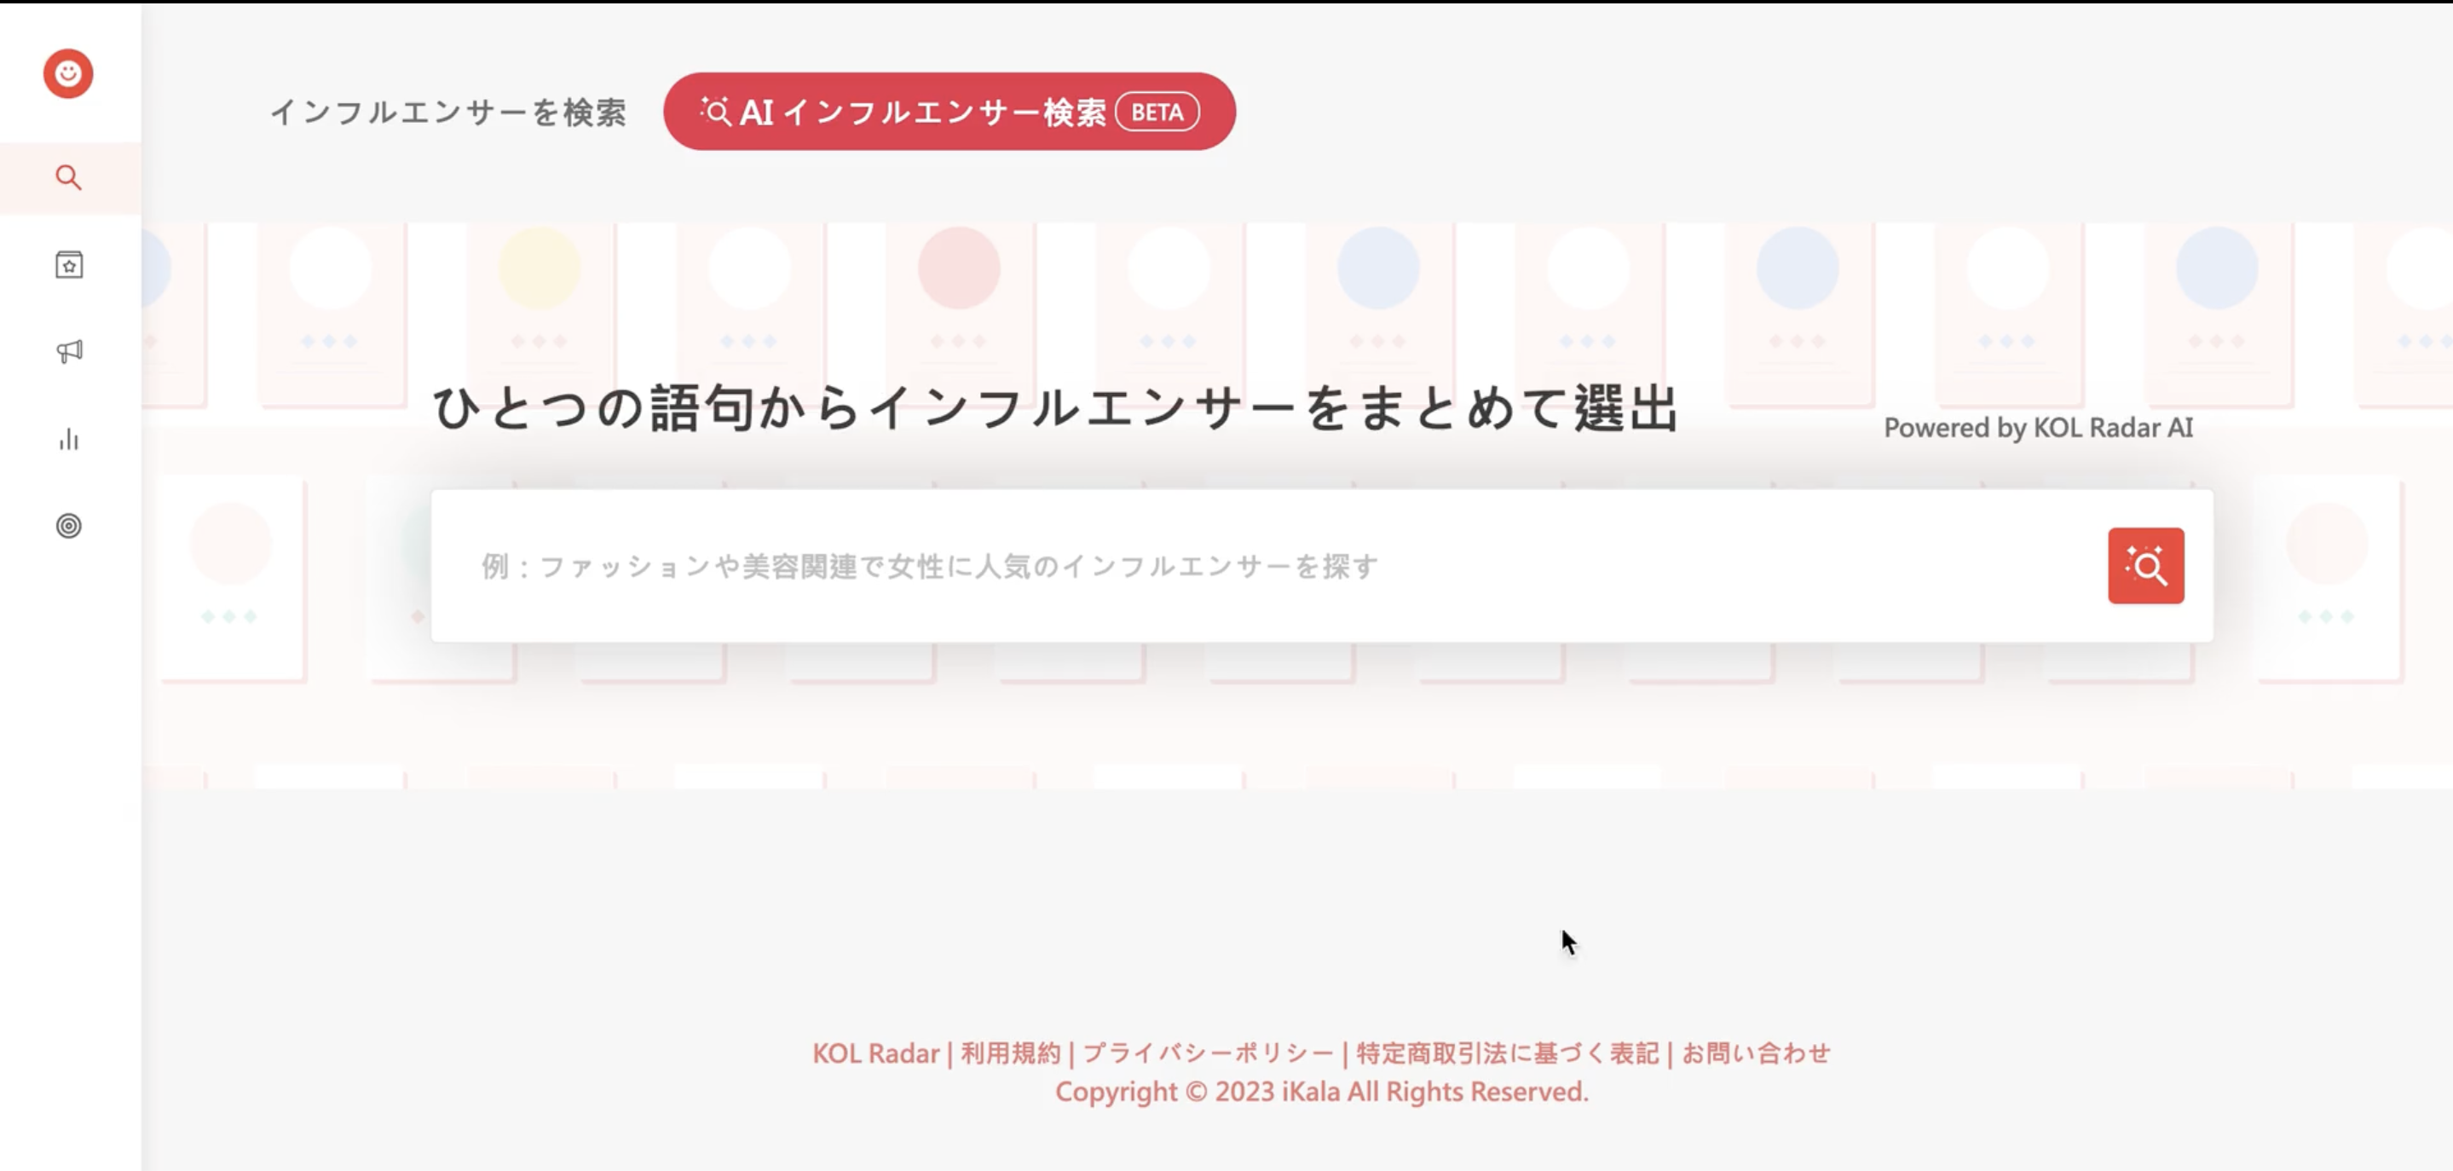Select the megaphone campaign icon
The height and width of the screenshot is (1171, 2453).
coord(67,351)
